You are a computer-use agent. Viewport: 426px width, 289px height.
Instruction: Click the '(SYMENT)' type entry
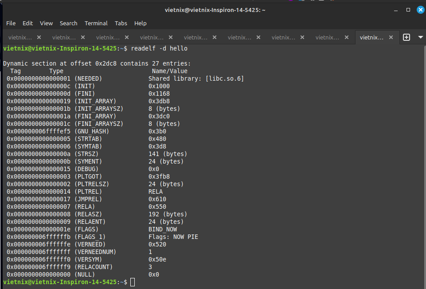[x=88, y=162]
